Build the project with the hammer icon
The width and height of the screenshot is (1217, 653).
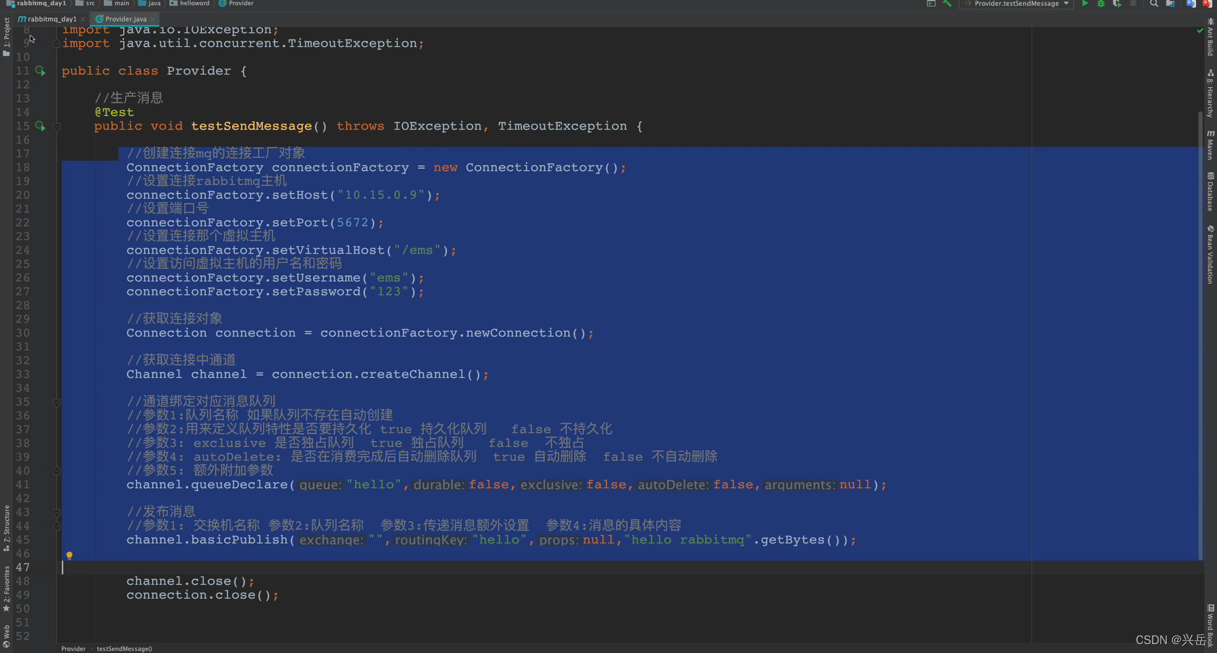click(947, 4)
